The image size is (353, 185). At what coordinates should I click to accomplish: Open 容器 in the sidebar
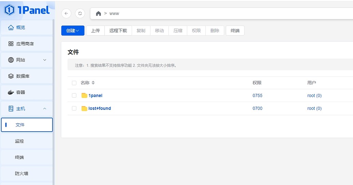coord(27,92)
